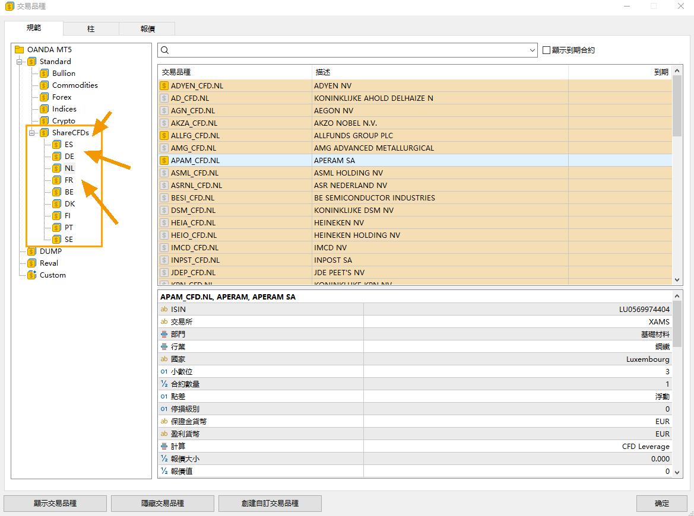Switch to the 報價 tab

click(147, 29)
